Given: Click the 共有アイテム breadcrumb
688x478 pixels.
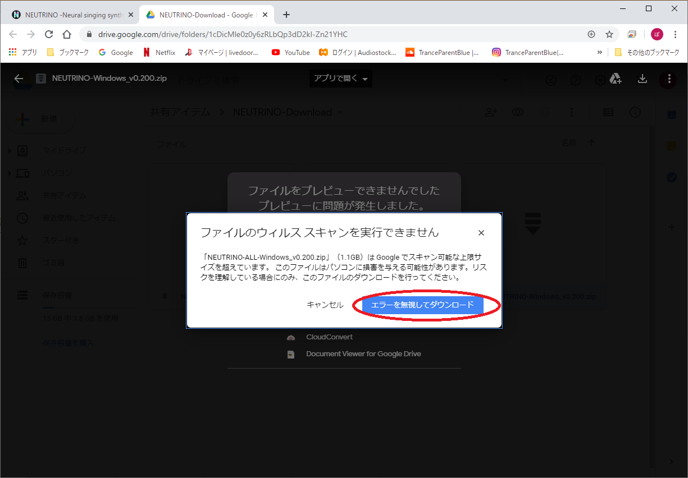Looking at the screenshot, I should coord(180,112).
